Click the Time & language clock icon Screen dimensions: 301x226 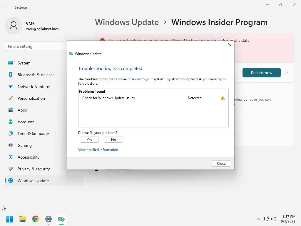11,133
